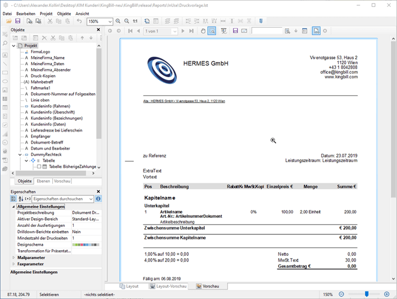
Task: Collapse the DummyRechteck tree node
Action: [20, 154]
